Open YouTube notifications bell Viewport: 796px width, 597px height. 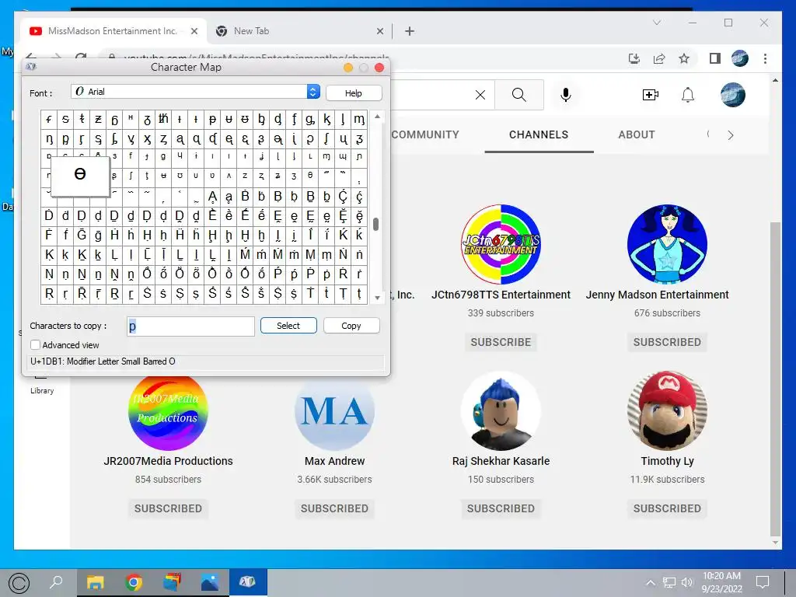tap(688, 94)
